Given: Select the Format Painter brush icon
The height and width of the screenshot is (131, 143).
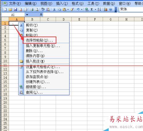Looking at the screenshot, I should (72, 9).
